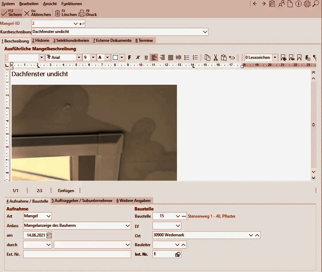322x272 pixels.
Task: Click the Sichern save button
Action: click(12, 13)
